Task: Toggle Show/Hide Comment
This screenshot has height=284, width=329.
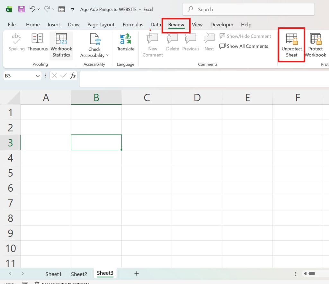Action: point(245,36)
